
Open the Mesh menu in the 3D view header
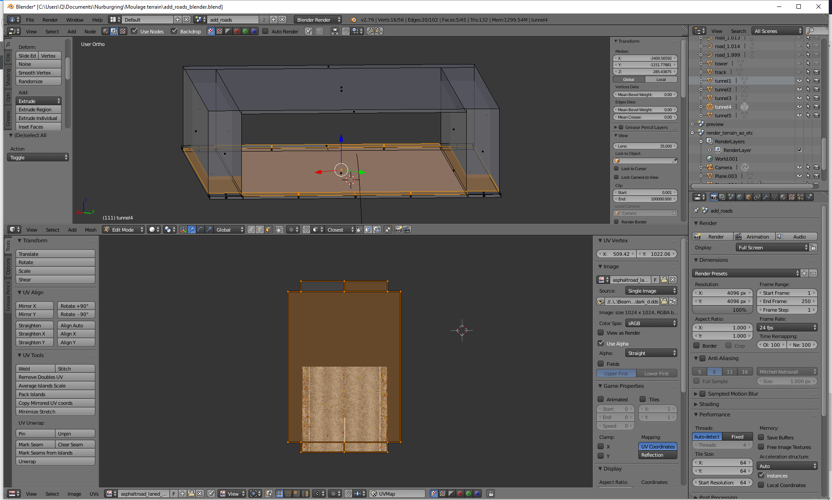point(91,230)
